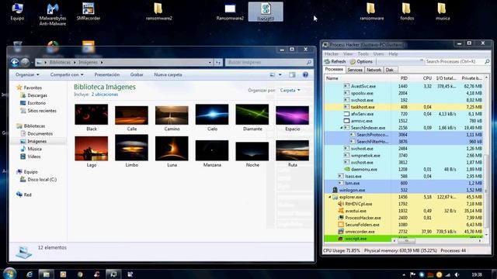Viewport: 497px width, 279px height.
Task: Open View menu in Process Hacker
Action: [x=348, y=53]
